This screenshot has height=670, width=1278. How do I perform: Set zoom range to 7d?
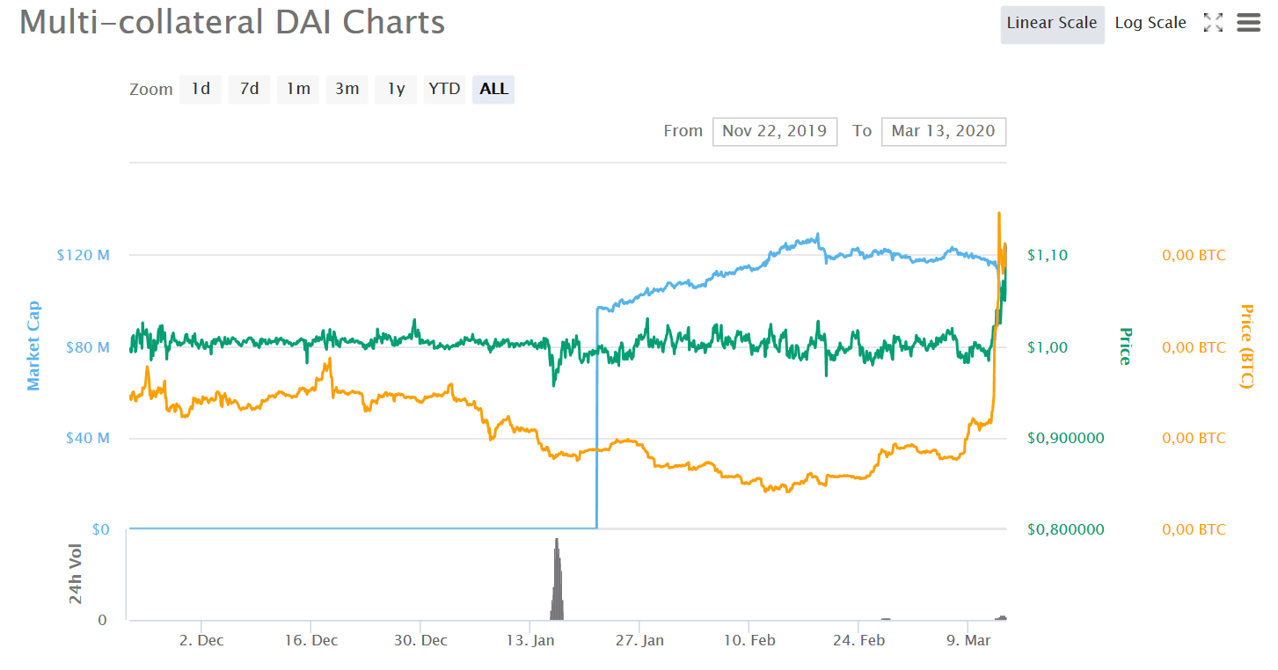pyautogui.click(x=250, y=89)
